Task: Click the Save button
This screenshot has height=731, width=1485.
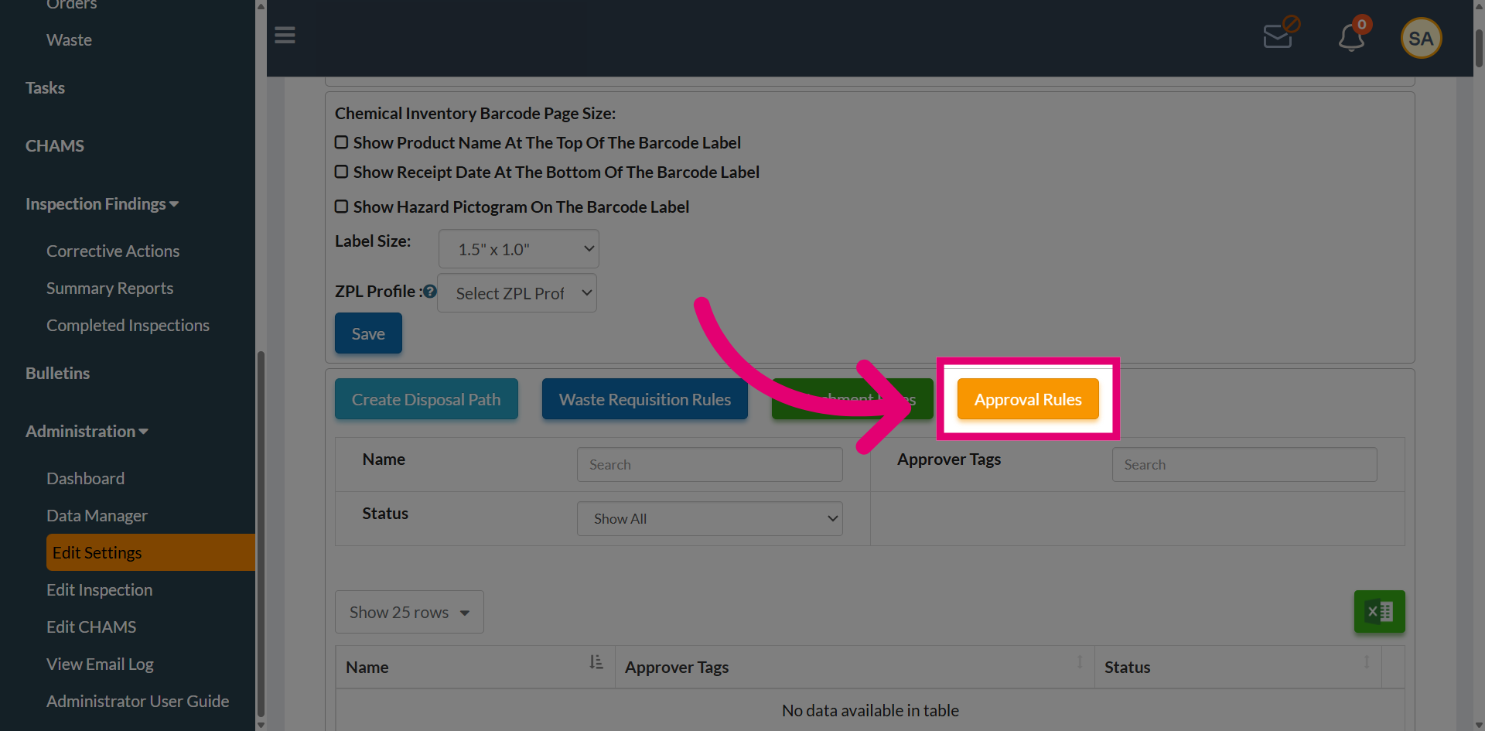Action: tap(368, 333)
